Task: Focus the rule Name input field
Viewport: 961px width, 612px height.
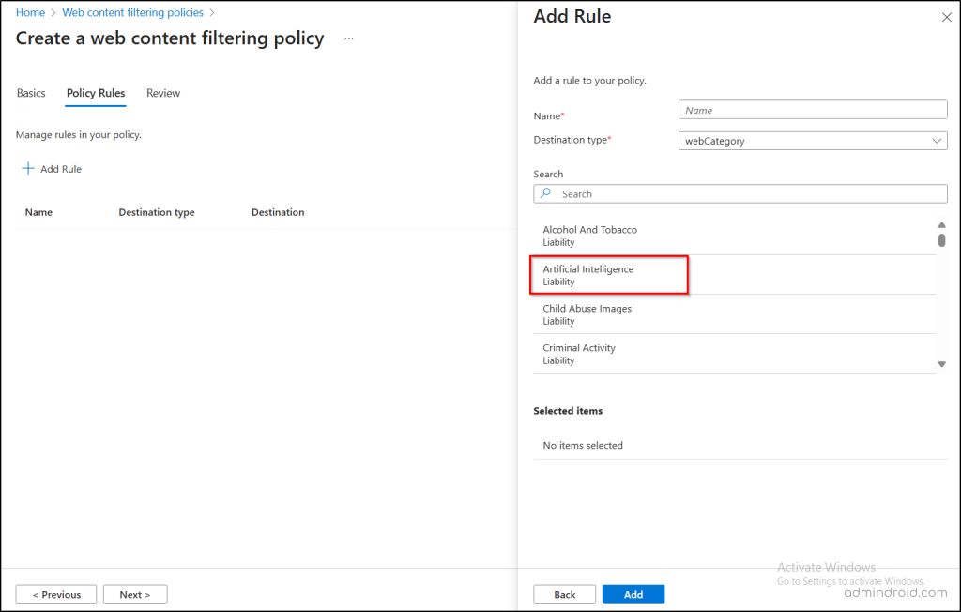Action: point(812,110)
